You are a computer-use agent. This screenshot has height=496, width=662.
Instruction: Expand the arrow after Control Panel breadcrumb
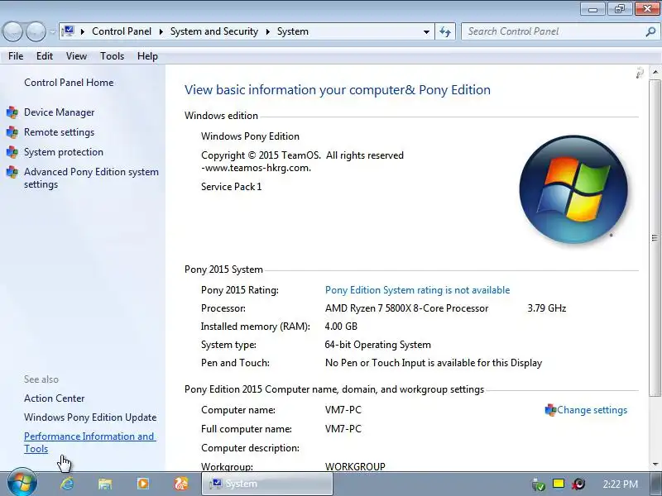tap(161, 31)
